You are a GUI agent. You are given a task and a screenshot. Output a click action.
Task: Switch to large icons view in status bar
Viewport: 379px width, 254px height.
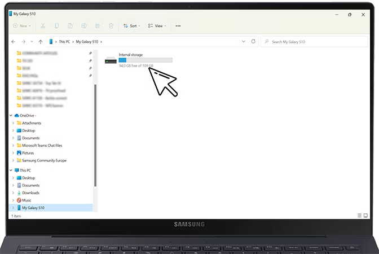pyautogui.click(x=365, y=215)
